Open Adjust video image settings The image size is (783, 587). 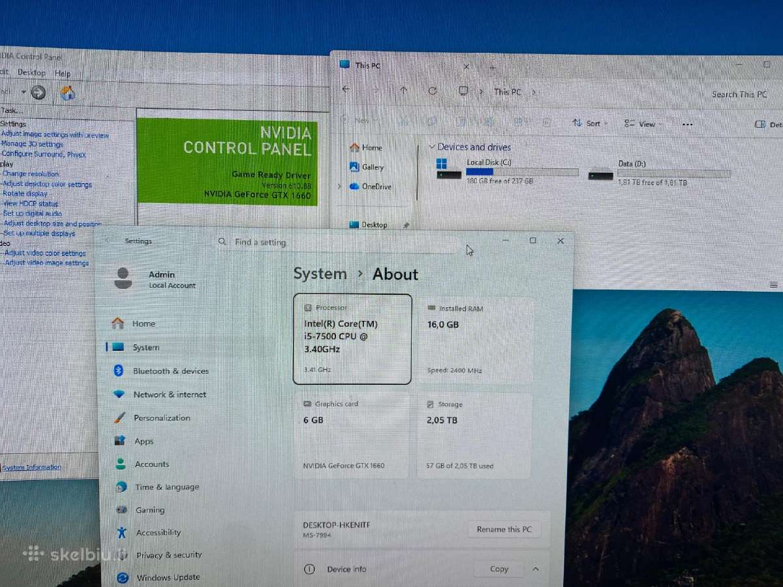(x=46, y=263)
